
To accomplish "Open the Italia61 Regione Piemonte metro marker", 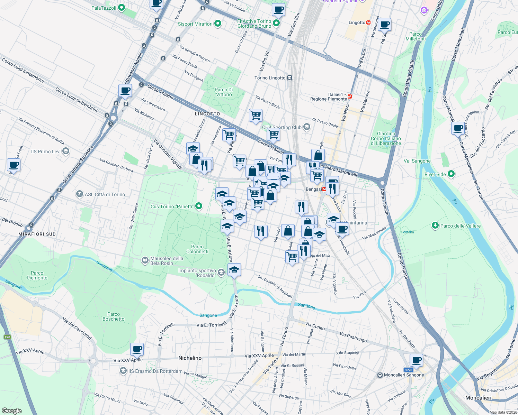I will [x=349, y=96].
